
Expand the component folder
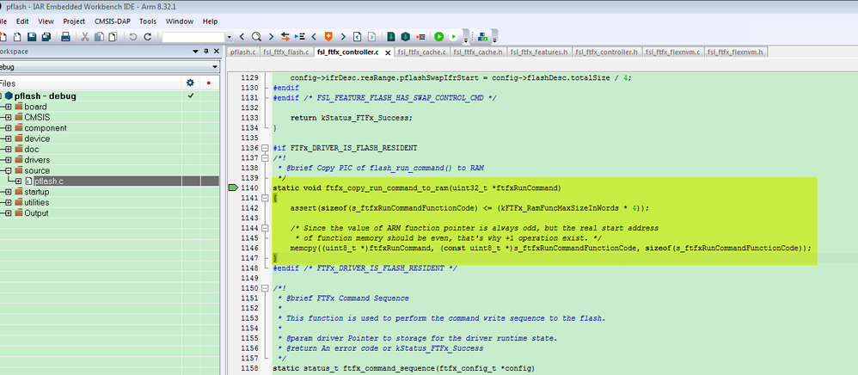(x=9, y=128)
